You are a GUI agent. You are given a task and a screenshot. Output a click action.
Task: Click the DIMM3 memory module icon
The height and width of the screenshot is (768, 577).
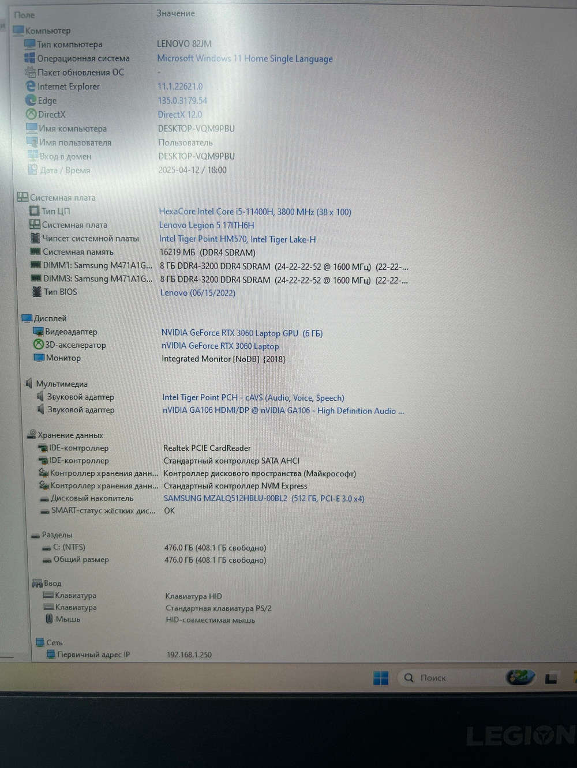tap(36, 278)
